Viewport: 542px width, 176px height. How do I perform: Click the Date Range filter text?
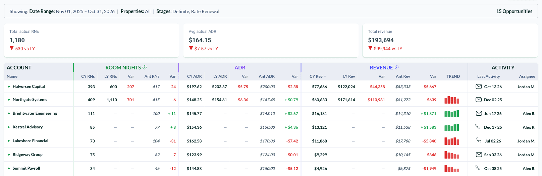(72, 11)
